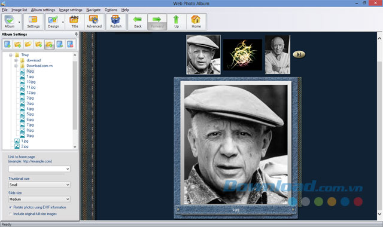
Task: Click the tree list scroll-up arrow
Action: click(x=75, y=55)
